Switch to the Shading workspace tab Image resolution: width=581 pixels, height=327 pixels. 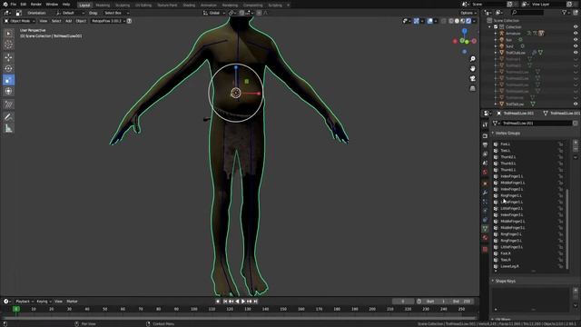pyautogui.click(x=189, y=5)
